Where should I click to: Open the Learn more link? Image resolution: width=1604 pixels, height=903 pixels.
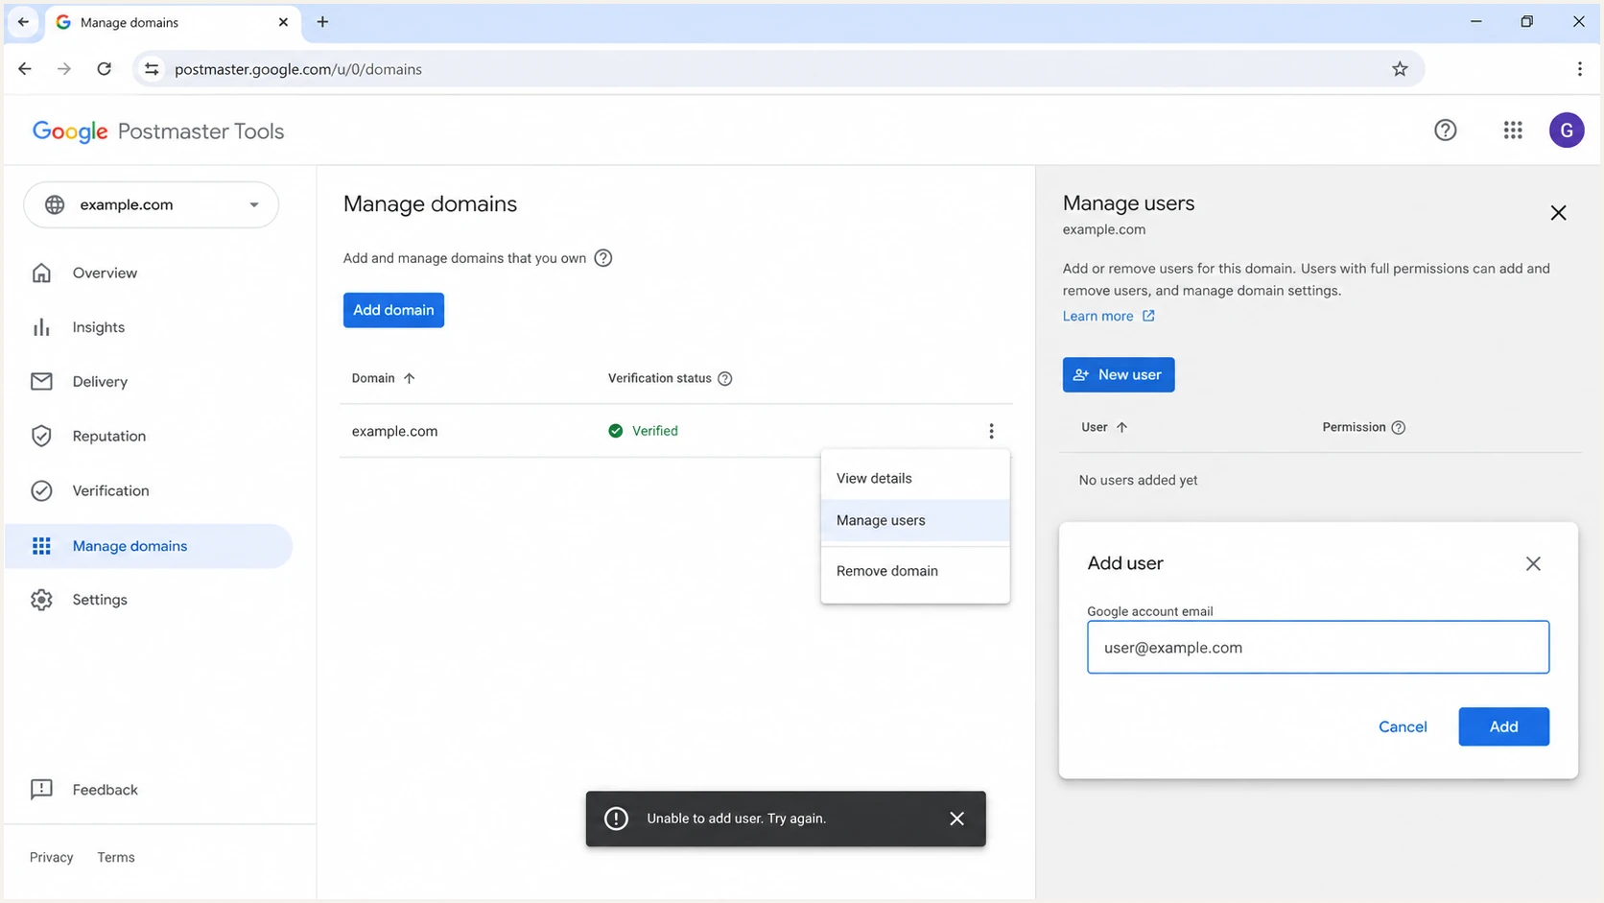coord(1097,317)
